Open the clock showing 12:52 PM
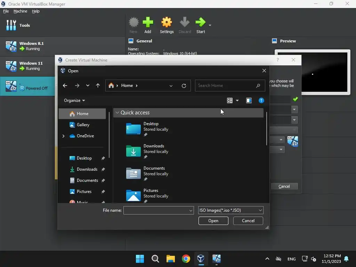 pyautogui.click(x=331, y=259)
